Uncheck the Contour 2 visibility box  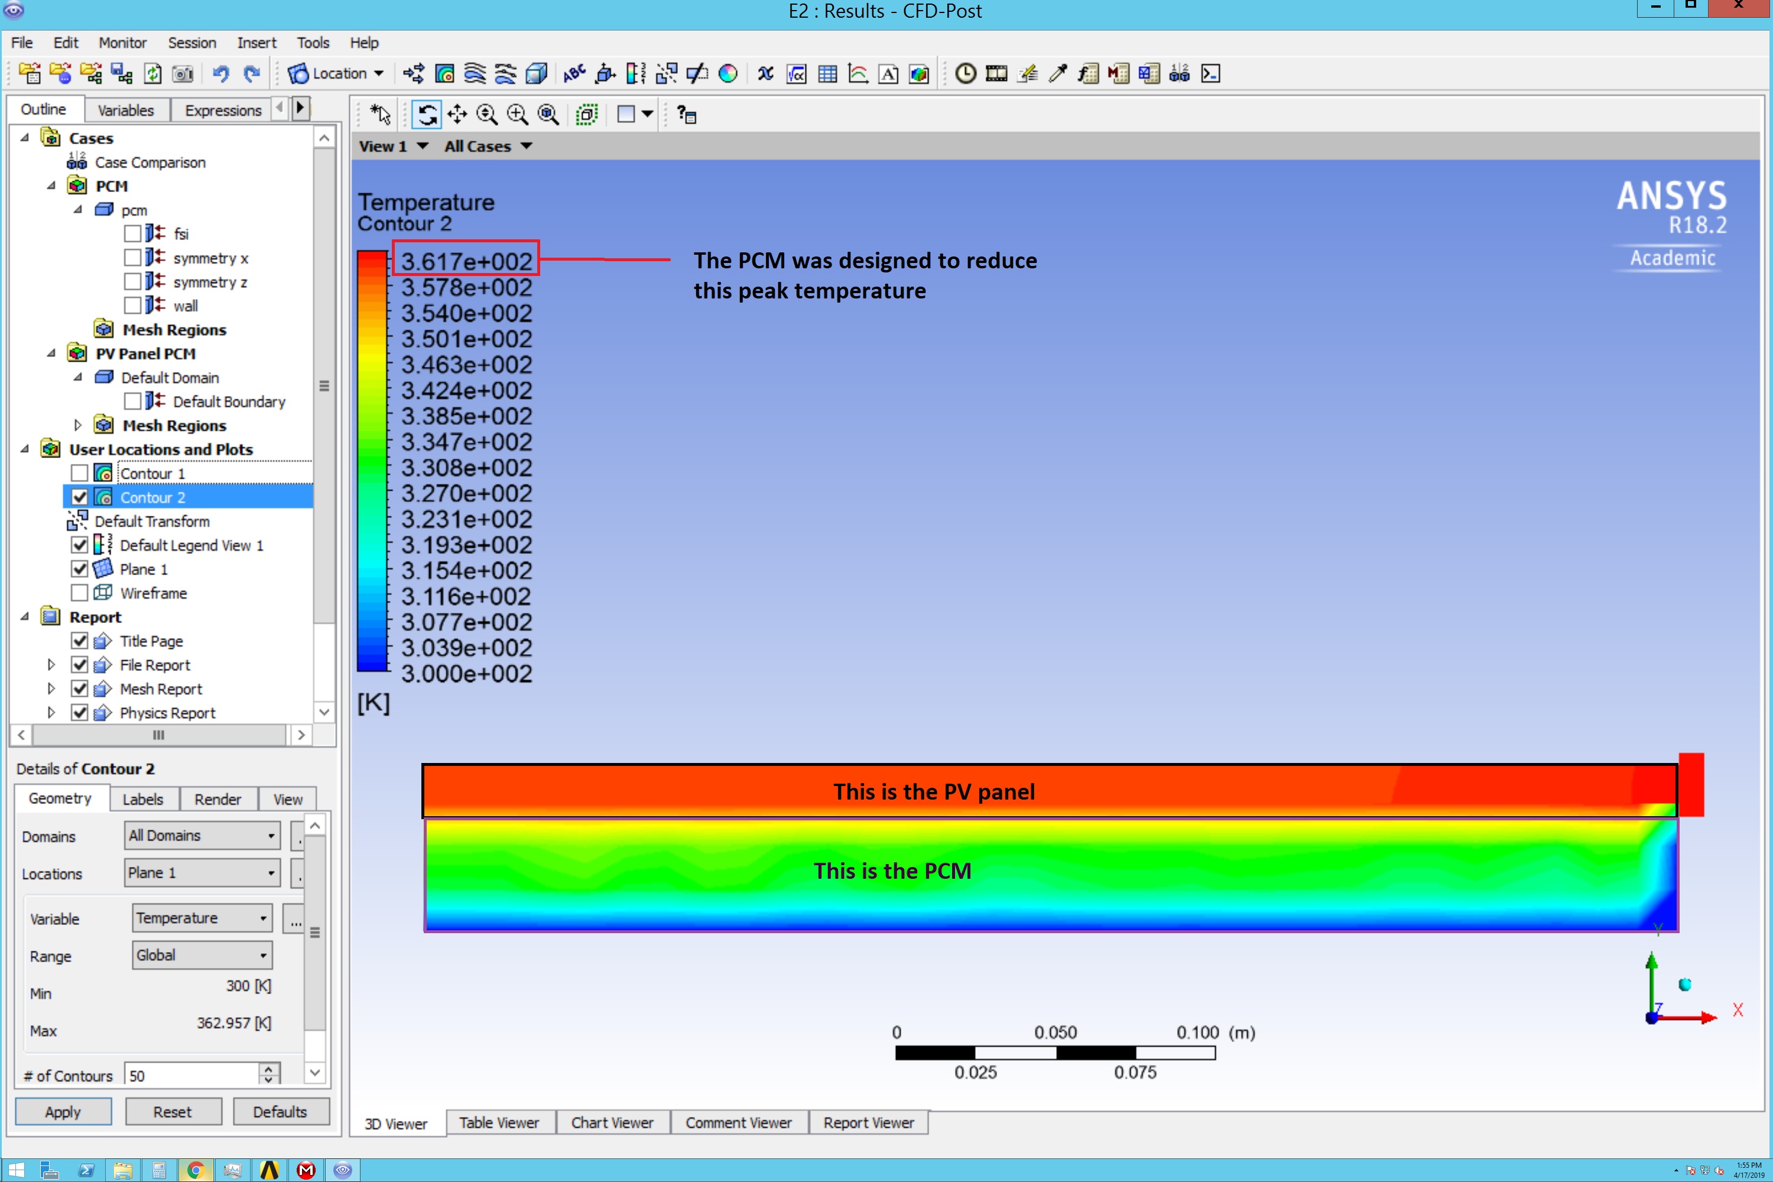point(80,497)
